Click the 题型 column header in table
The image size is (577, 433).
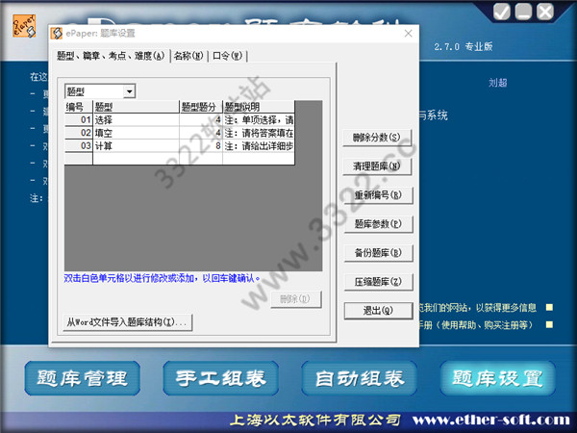coord(136,107)
